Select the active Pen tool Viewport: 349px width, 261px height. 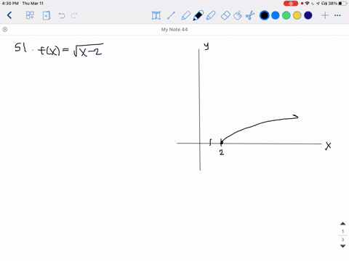pos(198,15)
